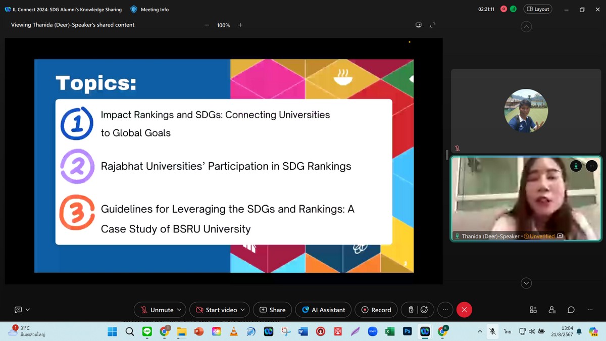Screen dimensions: 606x341
Task: Enter full screen for shared content
Action: (x=432, y=25)
